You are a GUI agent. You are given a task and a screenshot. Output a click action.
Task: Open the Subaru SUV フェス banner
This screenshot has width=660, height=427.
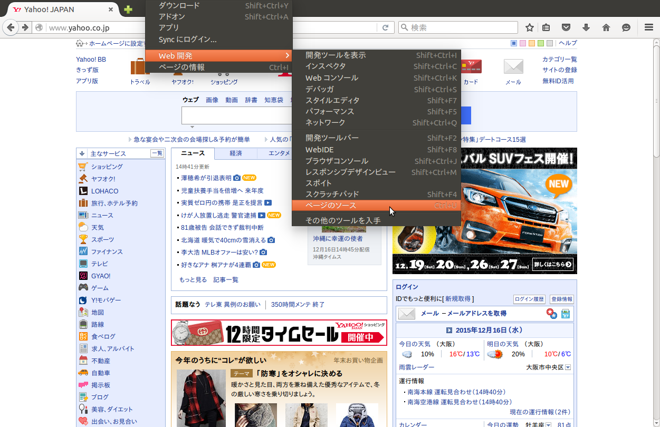[485, 211]
